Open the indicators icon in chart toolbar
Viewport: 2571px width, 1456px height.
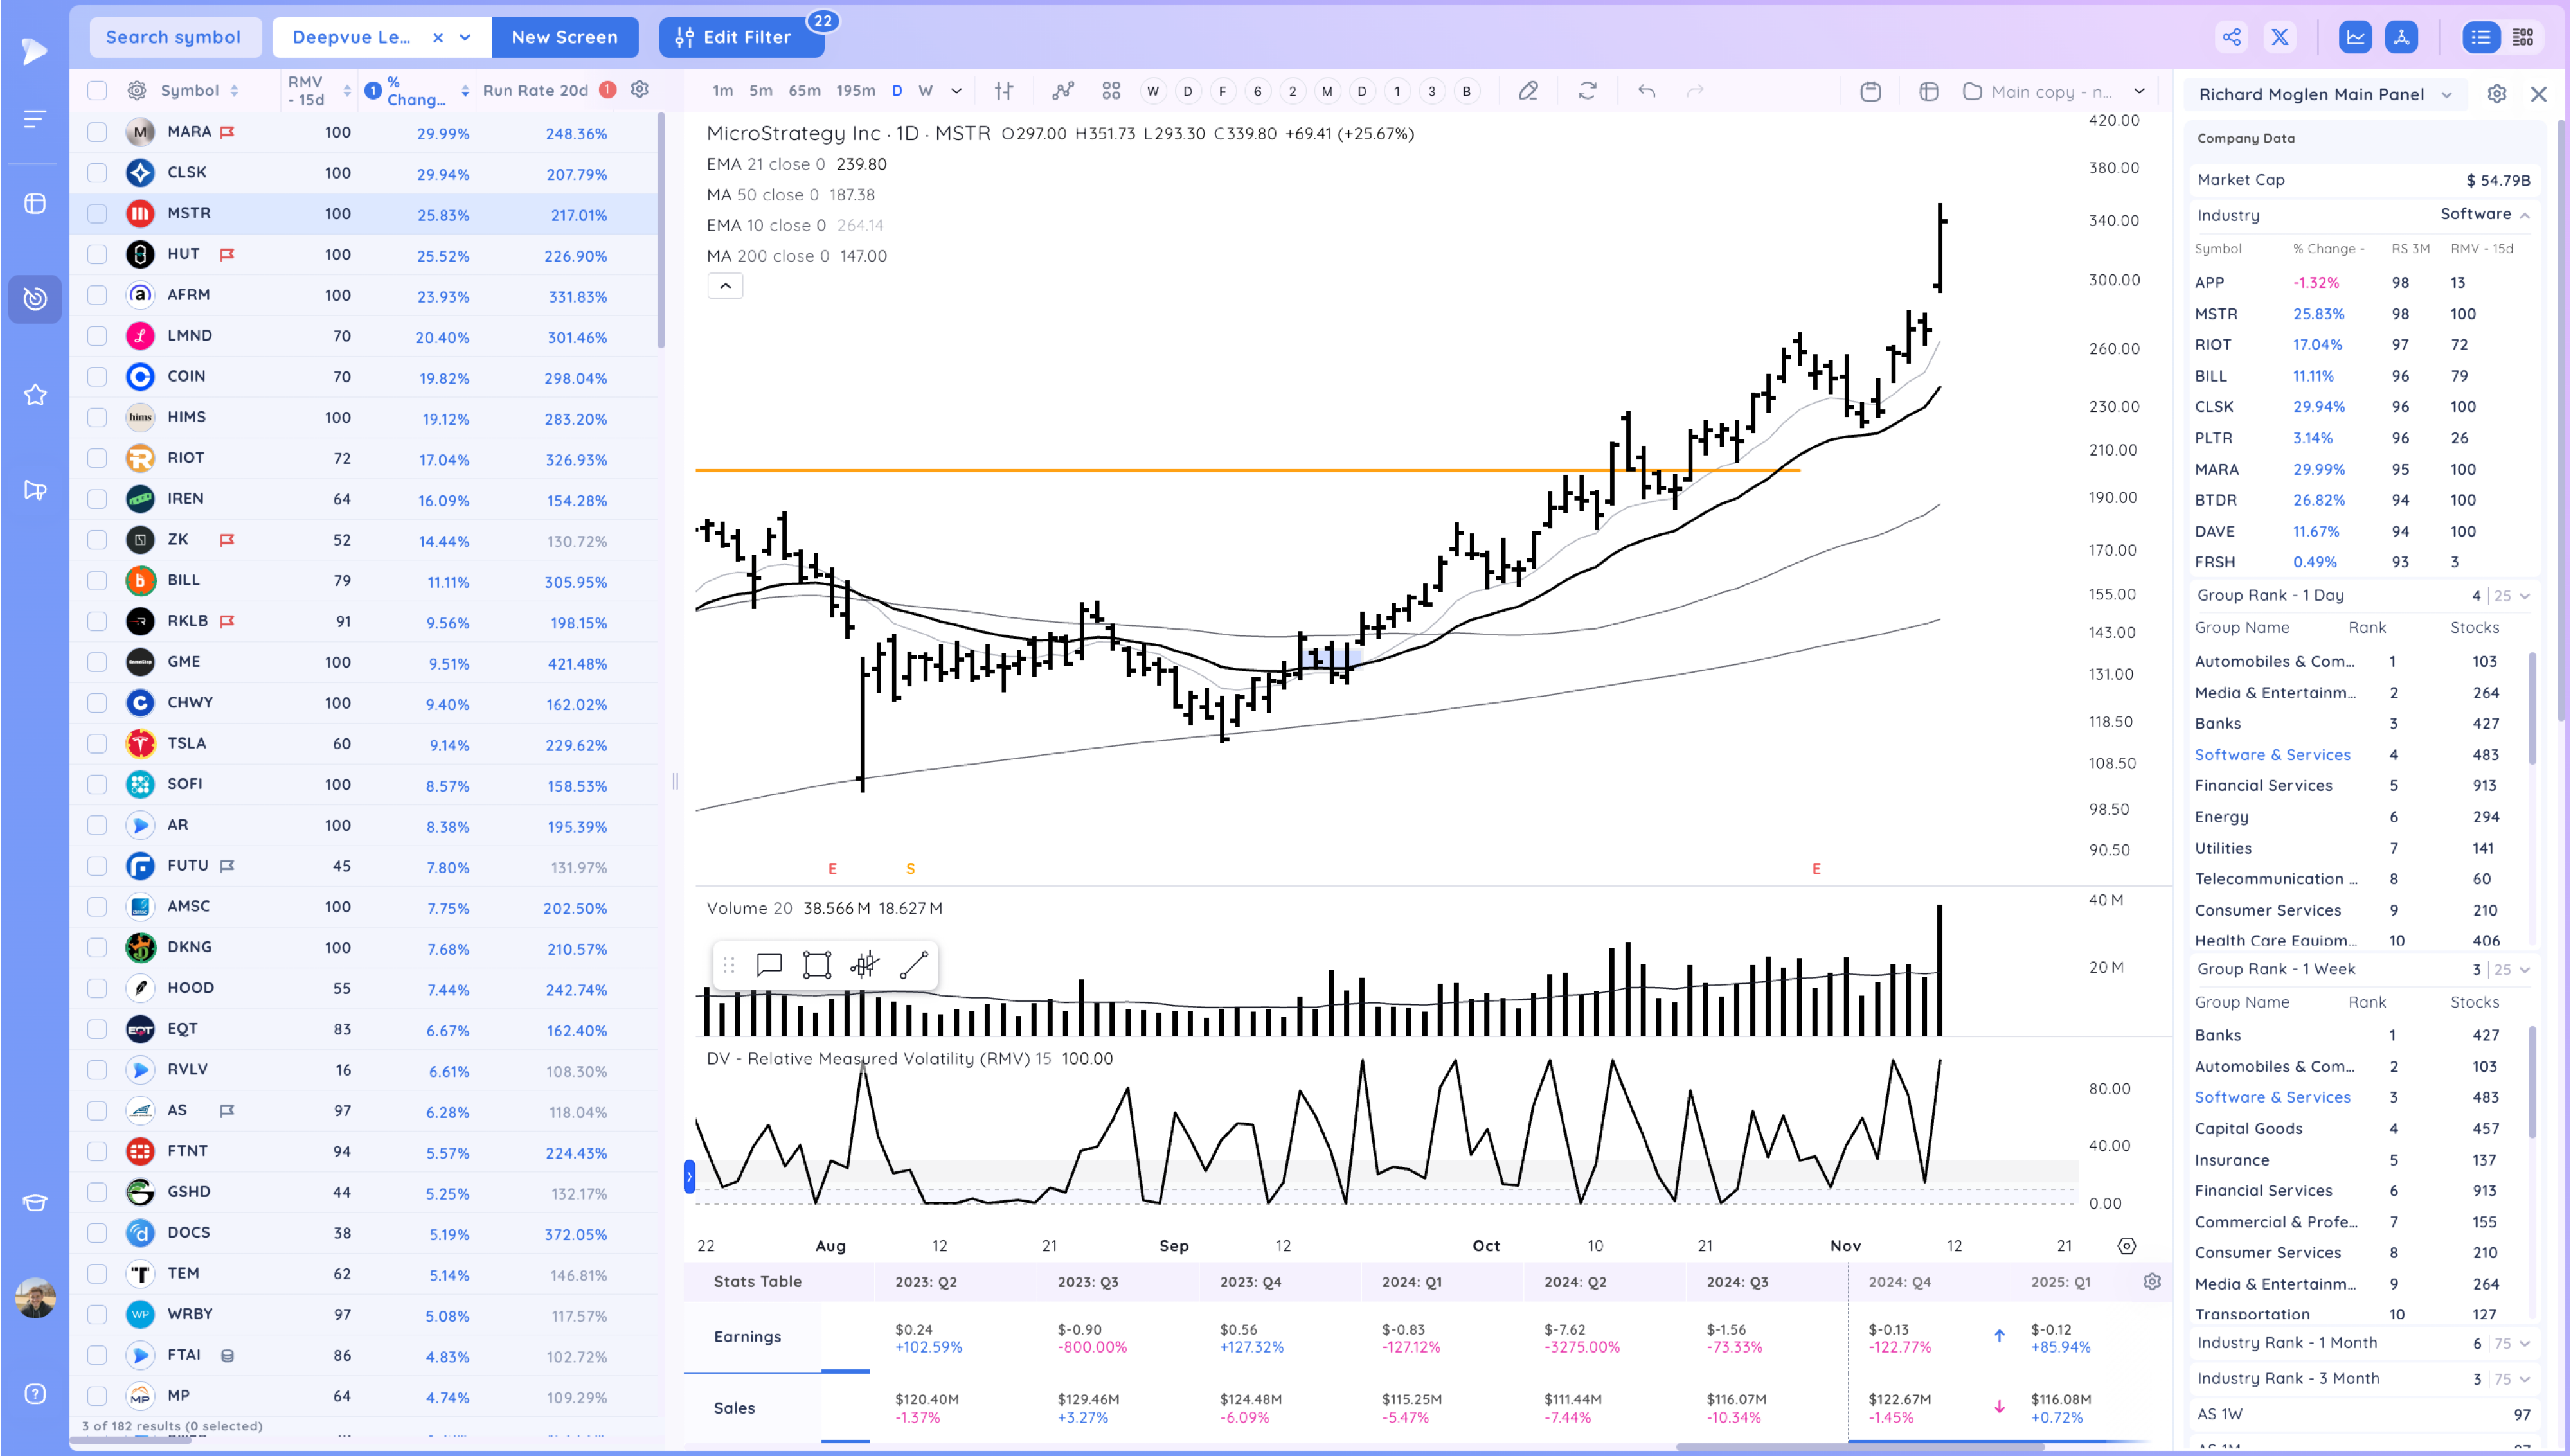1062,91
